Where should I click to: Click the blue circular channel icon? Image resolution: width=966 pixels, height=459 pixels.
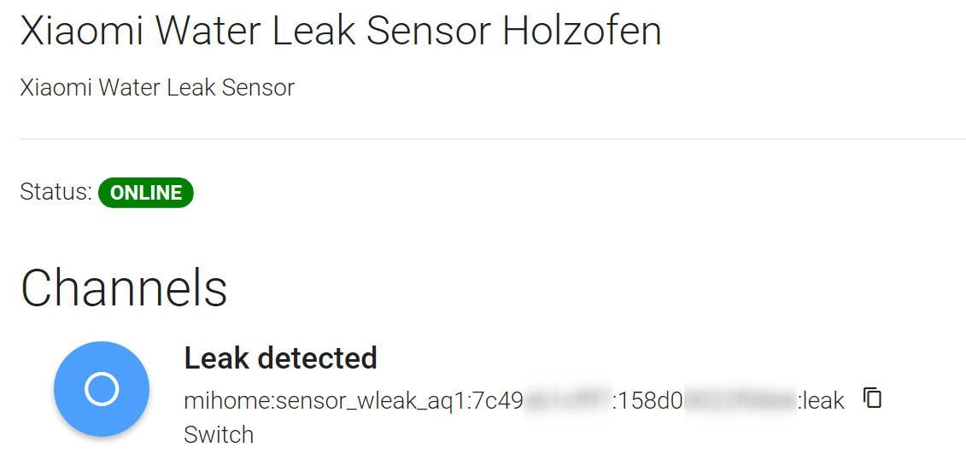(x=102, y=389)
